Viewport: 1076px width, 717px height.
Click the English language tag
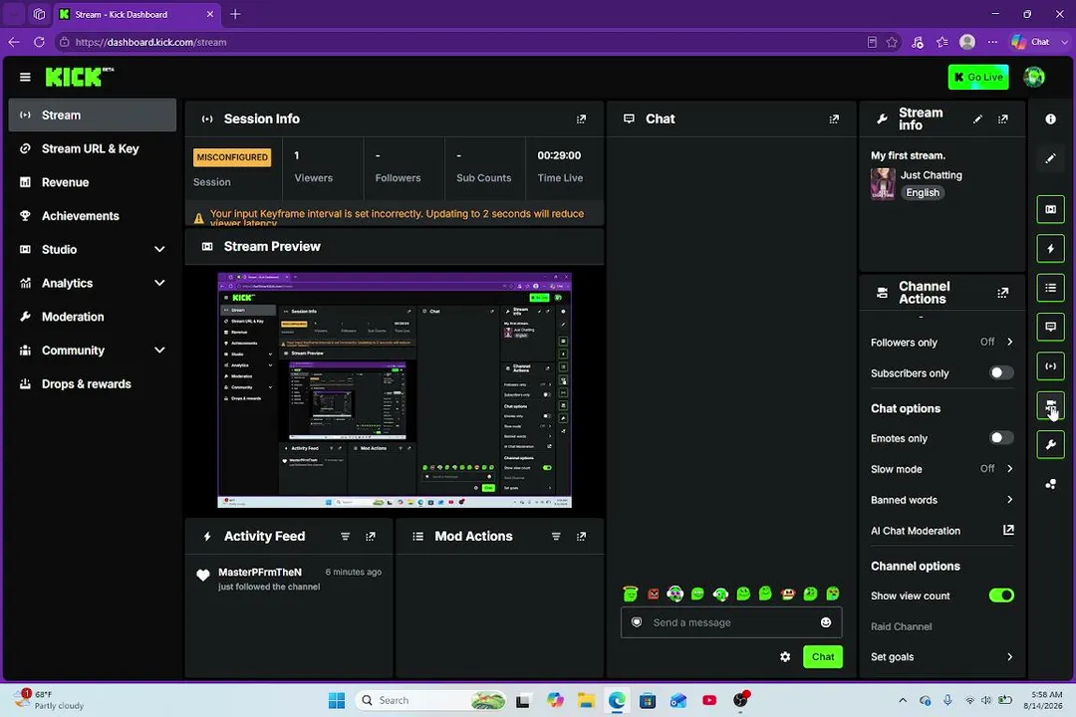922,193
